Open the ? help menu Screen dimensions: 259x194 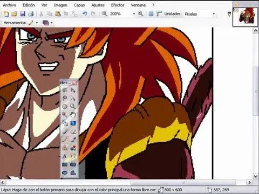point(153,5)
